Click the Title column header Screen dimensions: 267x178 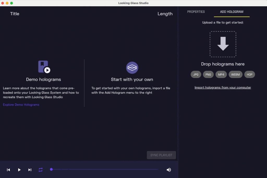tap(15, 14)
